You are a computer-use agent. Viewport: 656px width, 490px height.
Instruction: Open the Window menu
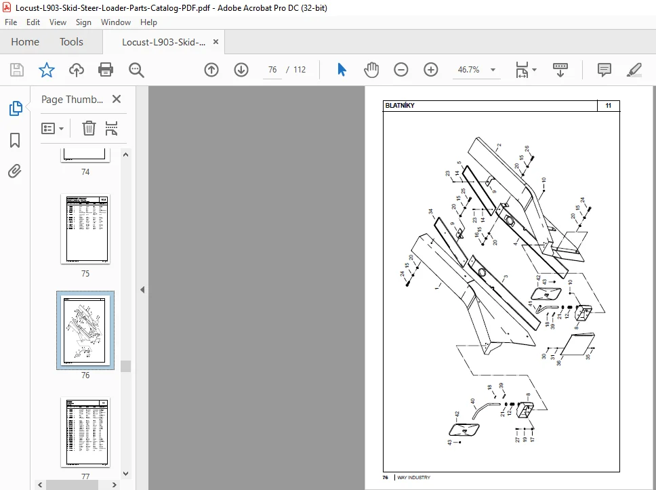tap(116, 22)
